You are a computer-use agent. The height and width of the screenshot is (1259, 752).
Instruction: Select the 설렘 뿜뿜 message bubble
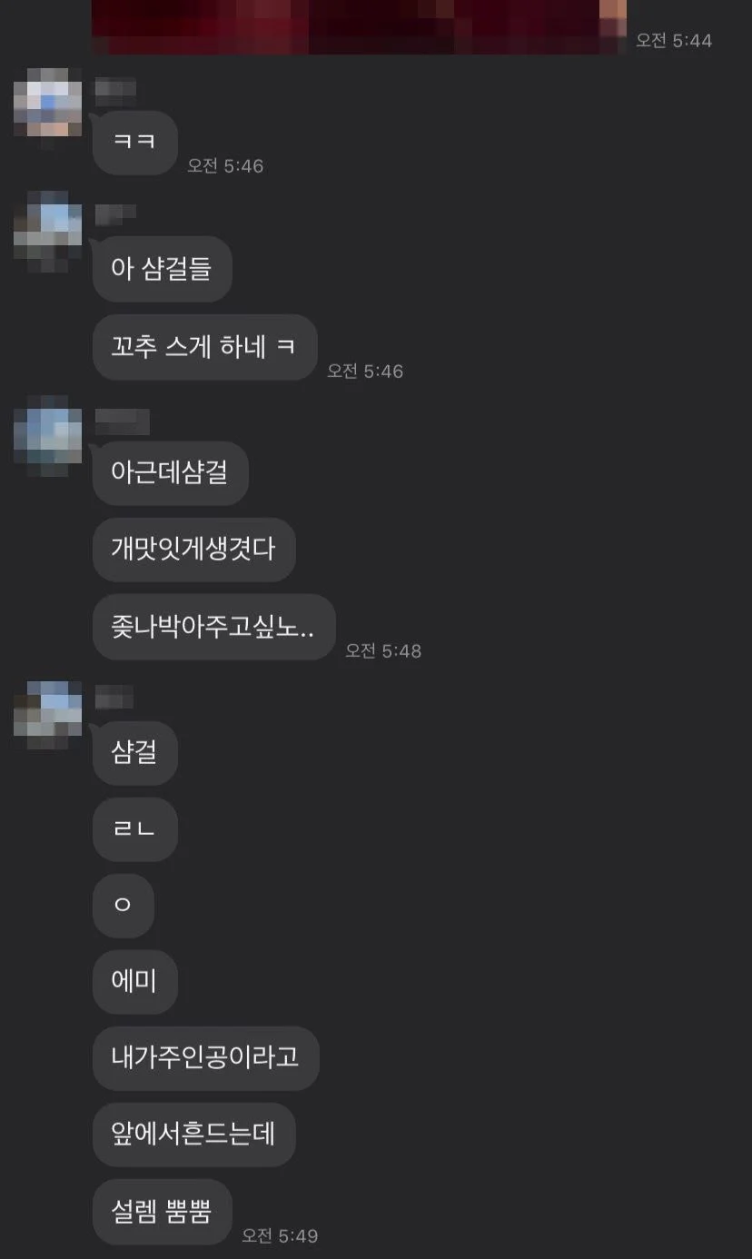(163, 1211)
